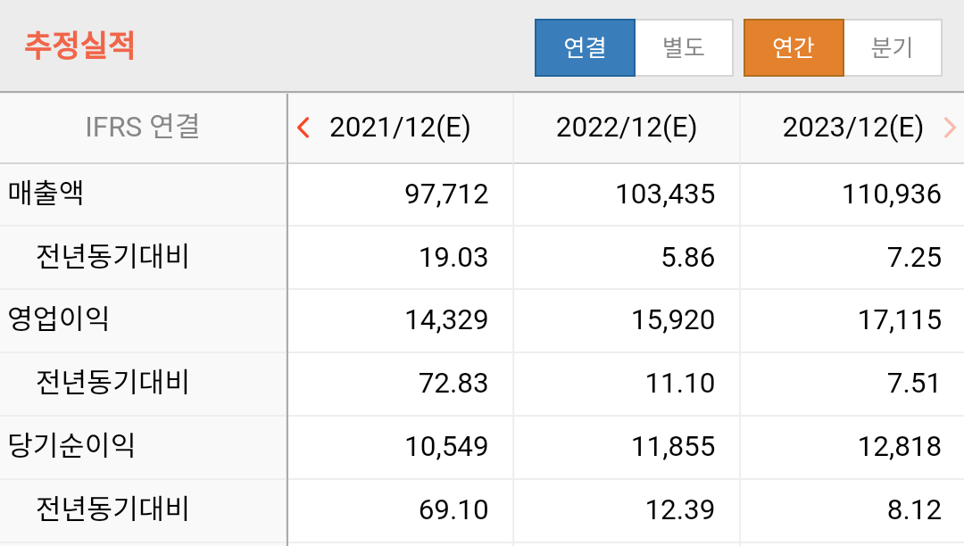Image resolution: width=964 pixels, height=546 pixels.
Task: Click the 전년동기대비 label under 당기순이익
Action: 112,509
